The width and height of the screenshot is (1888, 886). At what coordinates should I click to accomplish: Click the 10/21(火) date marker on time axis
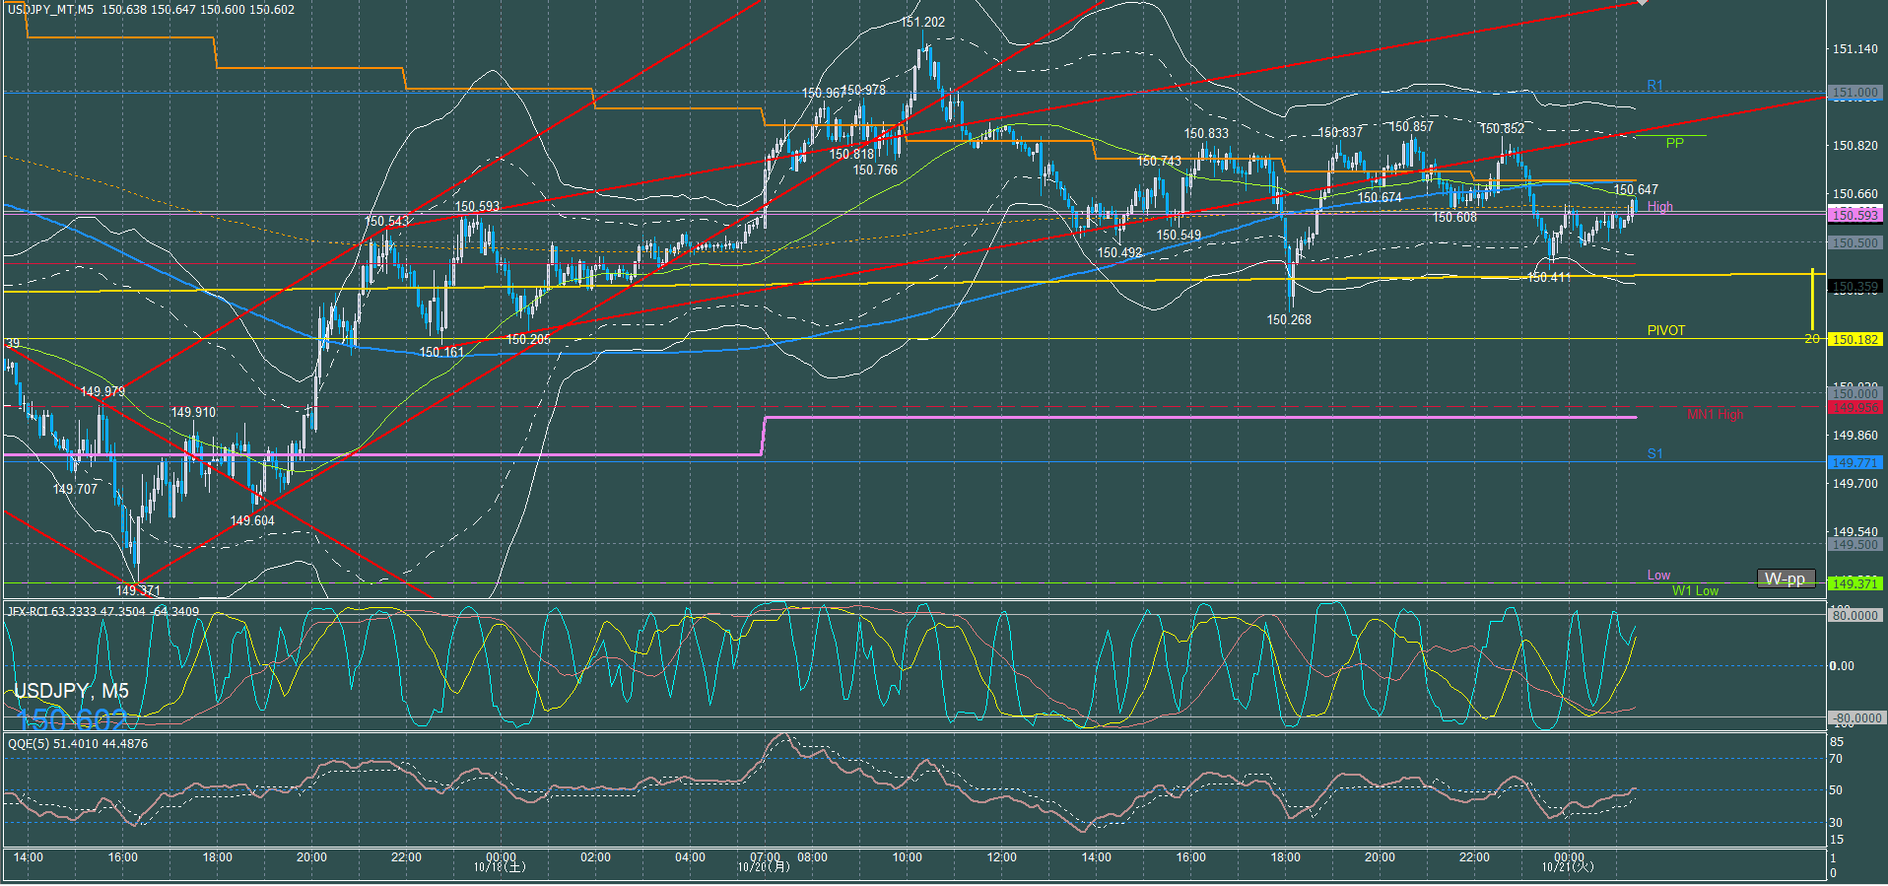[1568, 867]
